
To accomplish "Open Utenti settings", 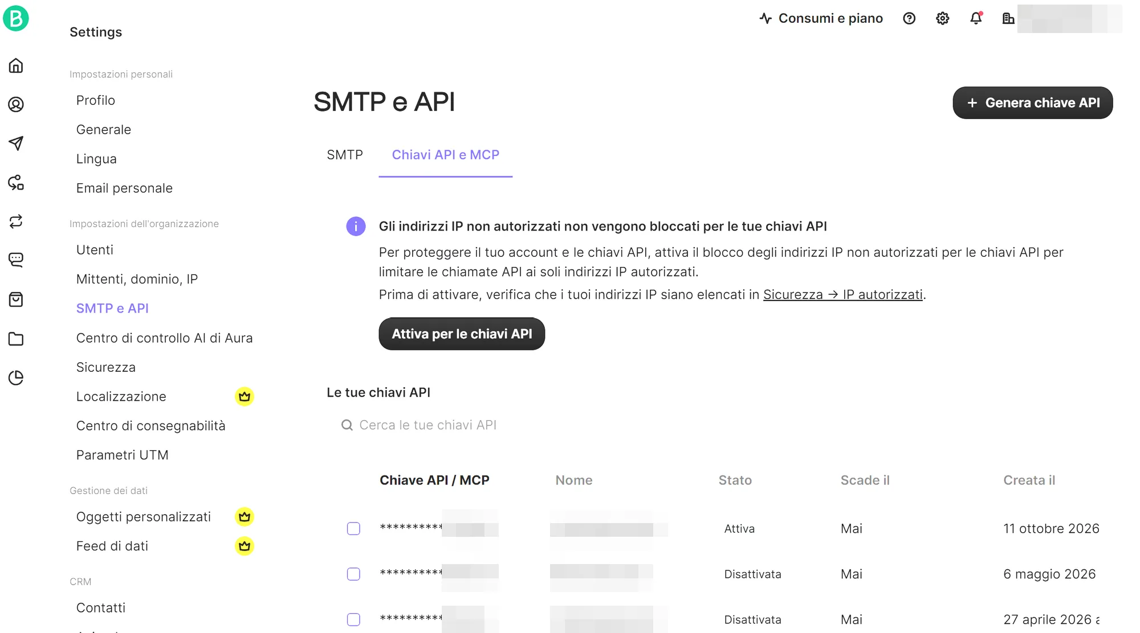I will click(95, 250).
